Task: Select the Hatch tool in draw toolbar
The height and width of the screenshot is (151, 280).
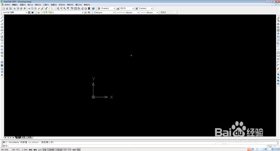Action: (2, 62)
